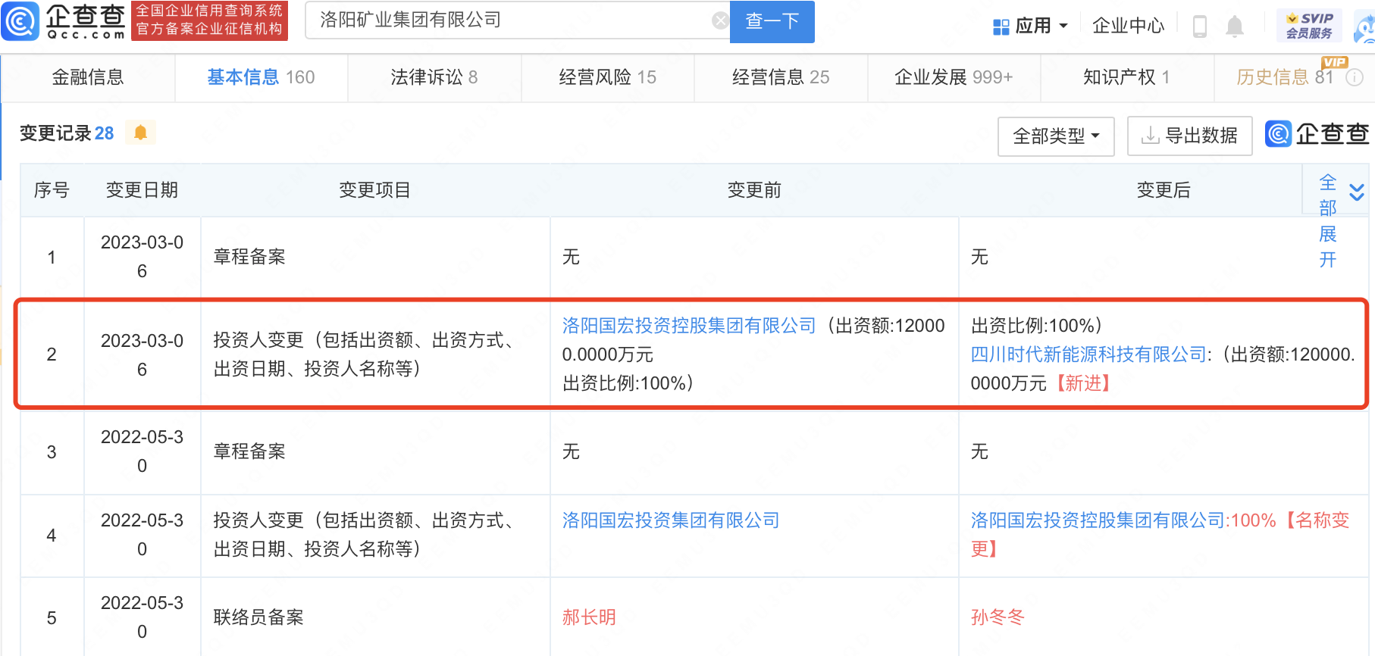Open the 知识产权 1 tab
Viewport: 1375px width, 656px height.
tap(1126, 77)
